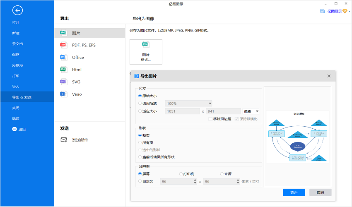
Task: Adjust the second resolution stepper arrows
Action: 238,181
